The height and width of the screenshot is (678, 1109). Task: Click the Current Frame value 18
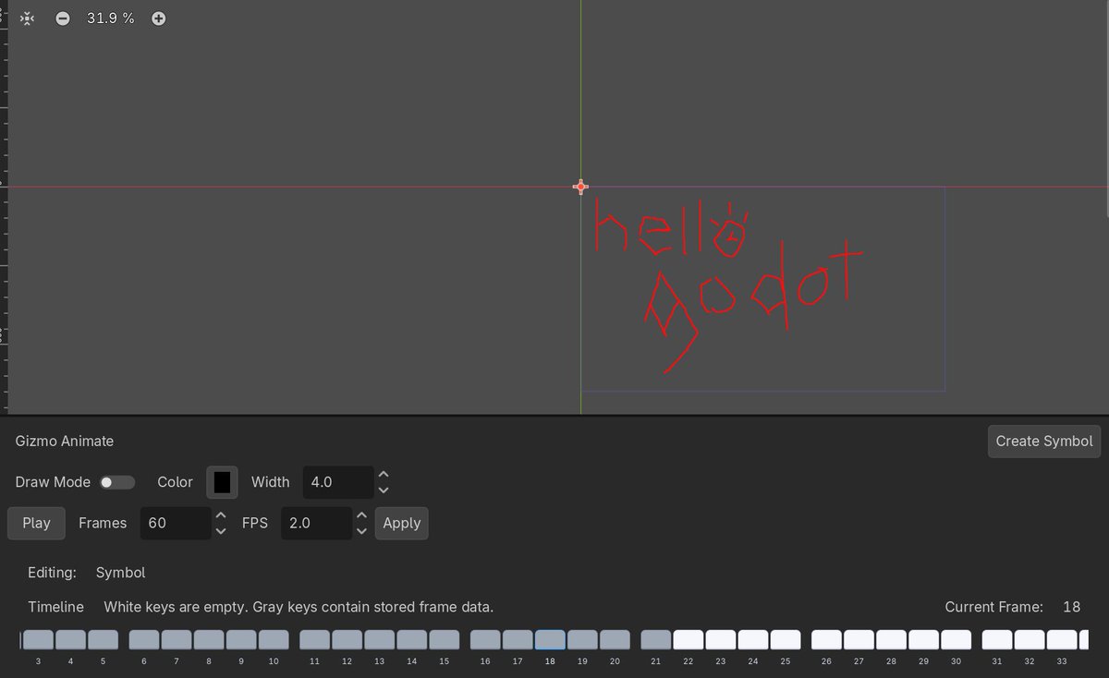(1072, 607)
